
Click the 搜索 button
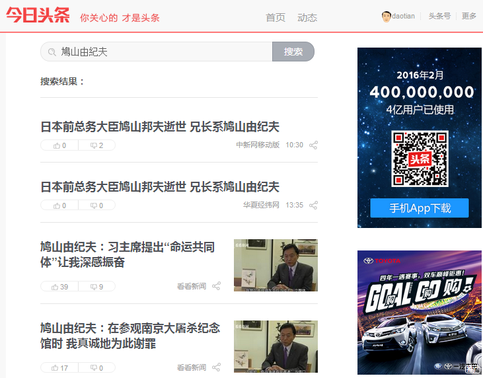(293, 52)
